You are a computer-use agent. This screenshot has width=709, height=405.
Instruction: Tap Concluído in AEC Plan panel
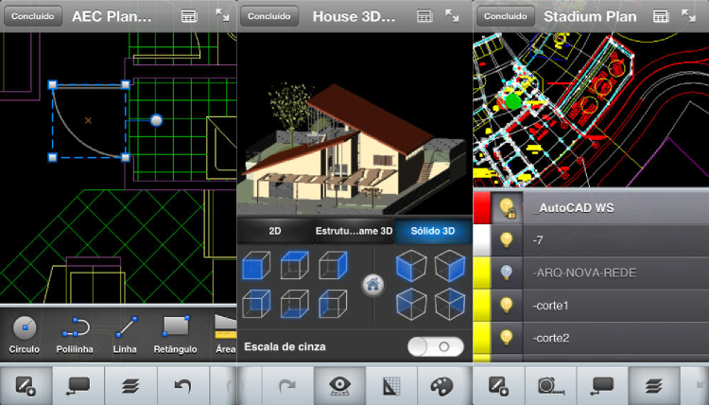(x=32, y=16)
